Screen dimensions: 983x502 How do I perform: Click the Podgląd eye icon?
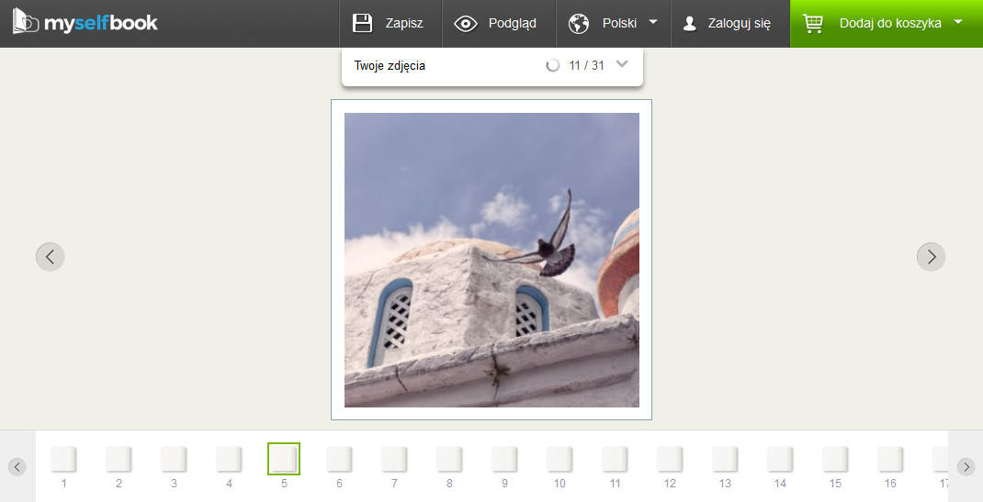click(466, 24)
